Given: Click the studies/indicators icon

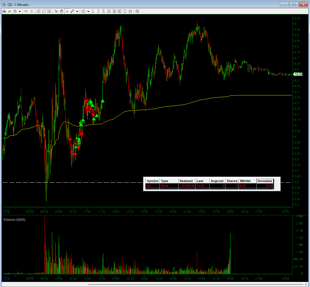Looking at the screenshot, I should coord(15,11).
